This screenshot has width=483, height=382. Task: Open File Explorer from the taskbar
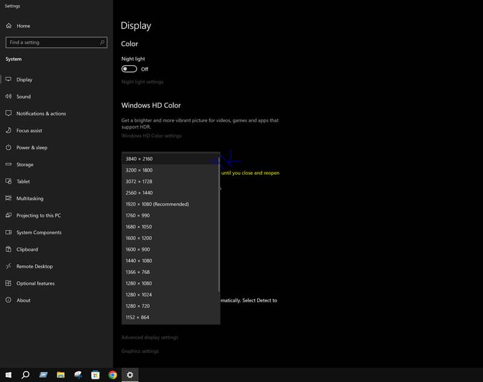click(x=61, y=375)
